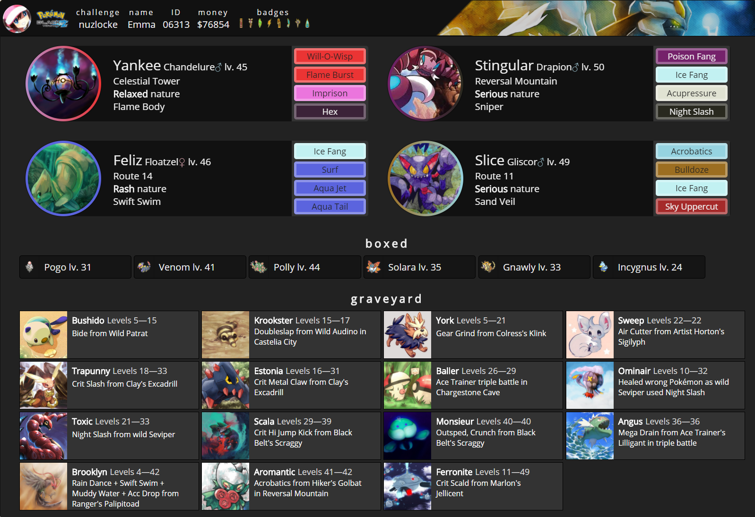The image size is (755, 517).
Task: Open Brooklyn's graveyard thumbnail
Action: click(43, 486)
